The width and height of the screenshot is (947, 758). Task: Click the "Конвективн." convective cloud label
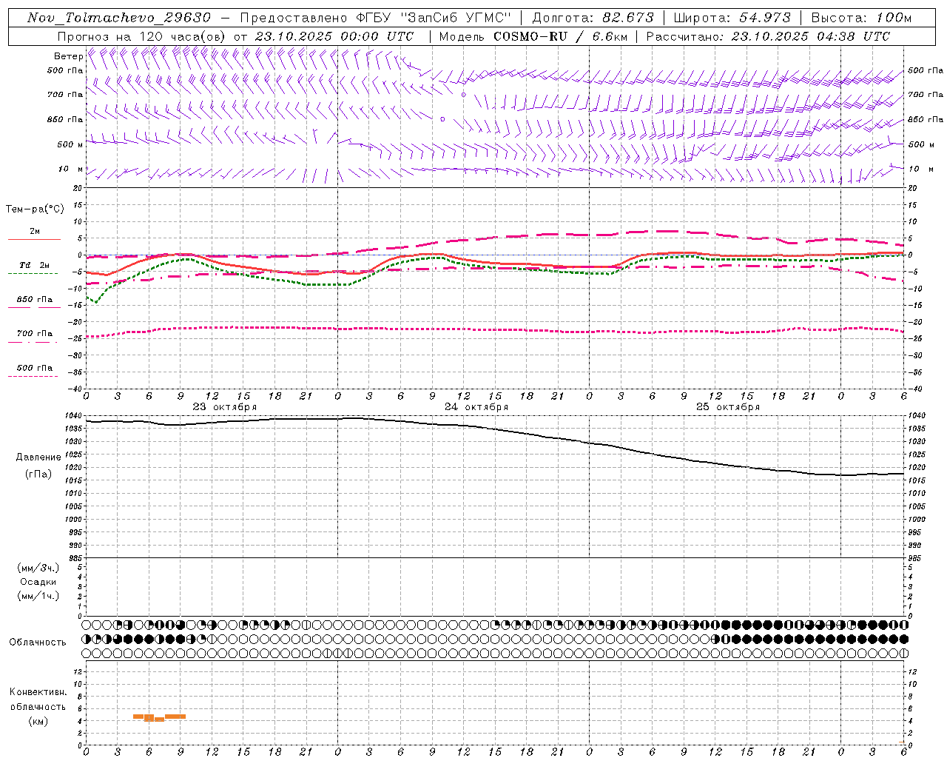(38, 692)
